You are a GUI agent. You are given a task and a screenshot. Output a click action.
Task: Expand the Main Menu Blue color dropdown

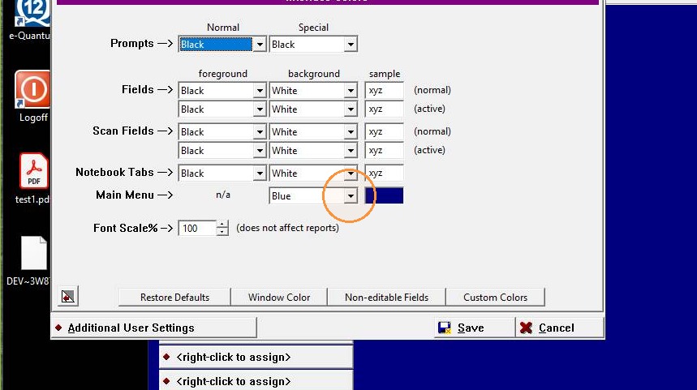click(x=351, y=196)
